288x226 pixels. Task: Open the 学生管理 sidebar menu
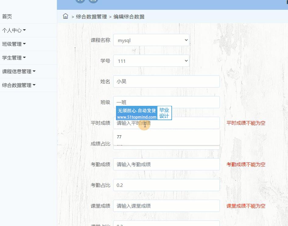(x=14, y=58)
